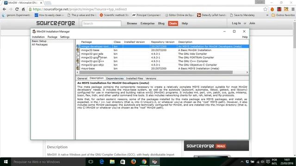This screenshot has width=296, height=166.
Task: Switch to the Installed Files tab
Action: pyautogui.click(x=135, y=78)
